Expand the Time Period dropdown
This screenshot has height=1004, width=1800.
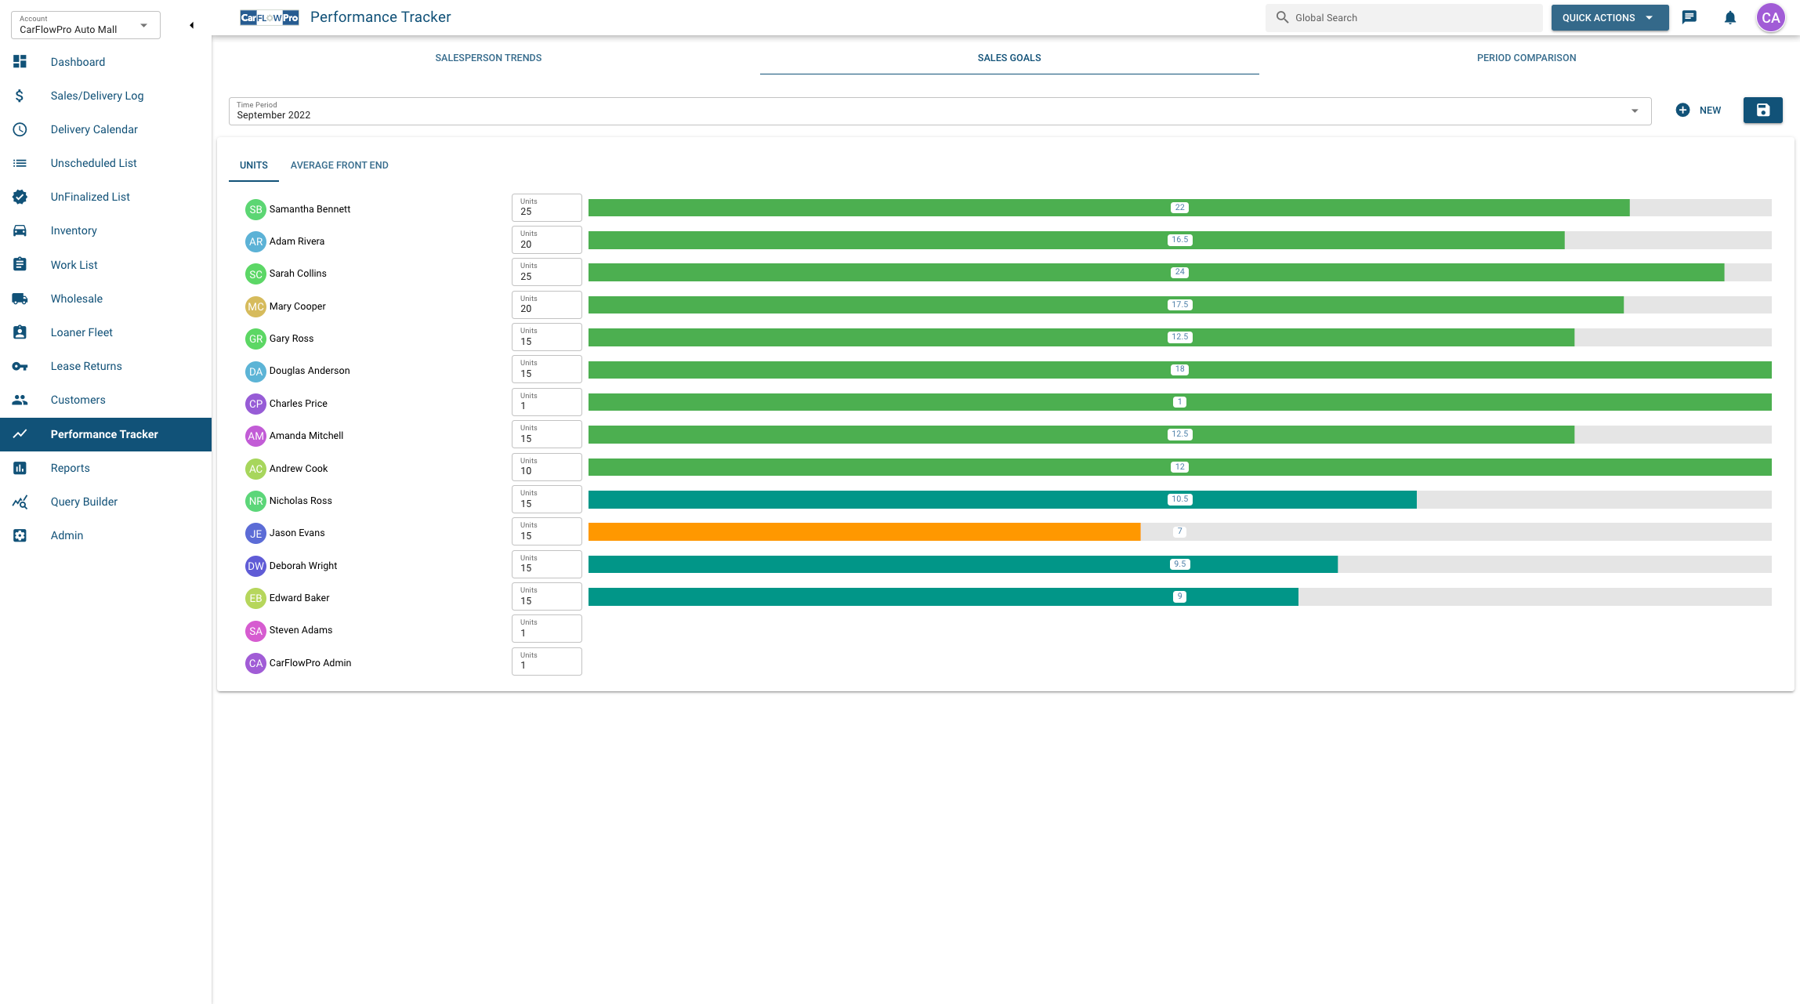(x=1635, y=111)
